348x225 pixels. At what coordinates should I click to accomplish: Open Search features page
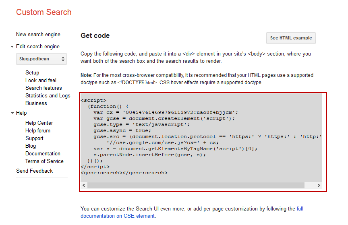click(x=43, y=88)
